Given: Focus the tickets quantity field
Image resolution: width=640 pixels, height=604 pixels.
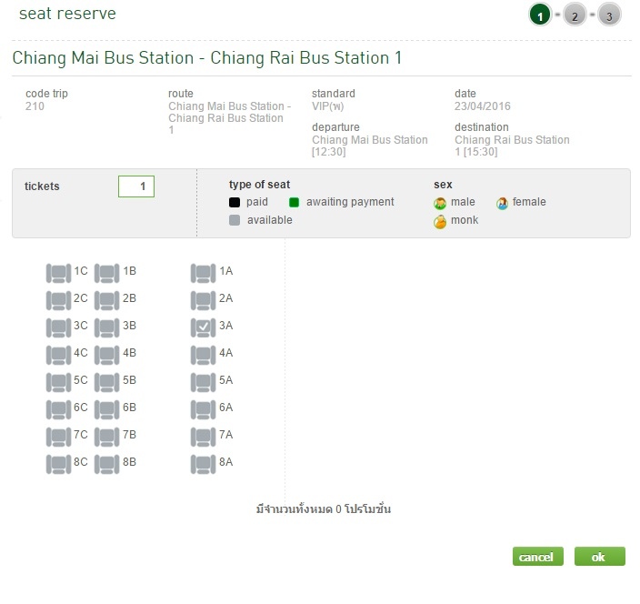Looking at the screenshot, I should tap(136, 186).
